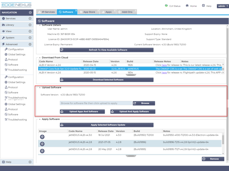Click the sidebar Help lifebuoy icon

point(3,162)
